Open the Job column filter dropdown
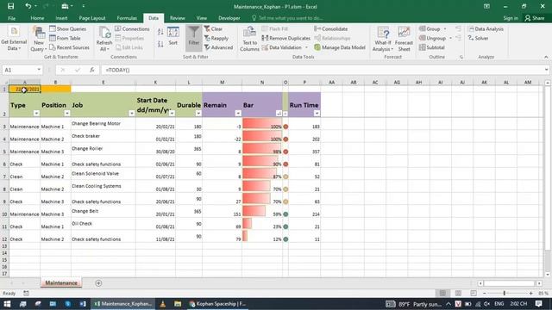Viewport: 552px width, 310px height. click(131, 113)
